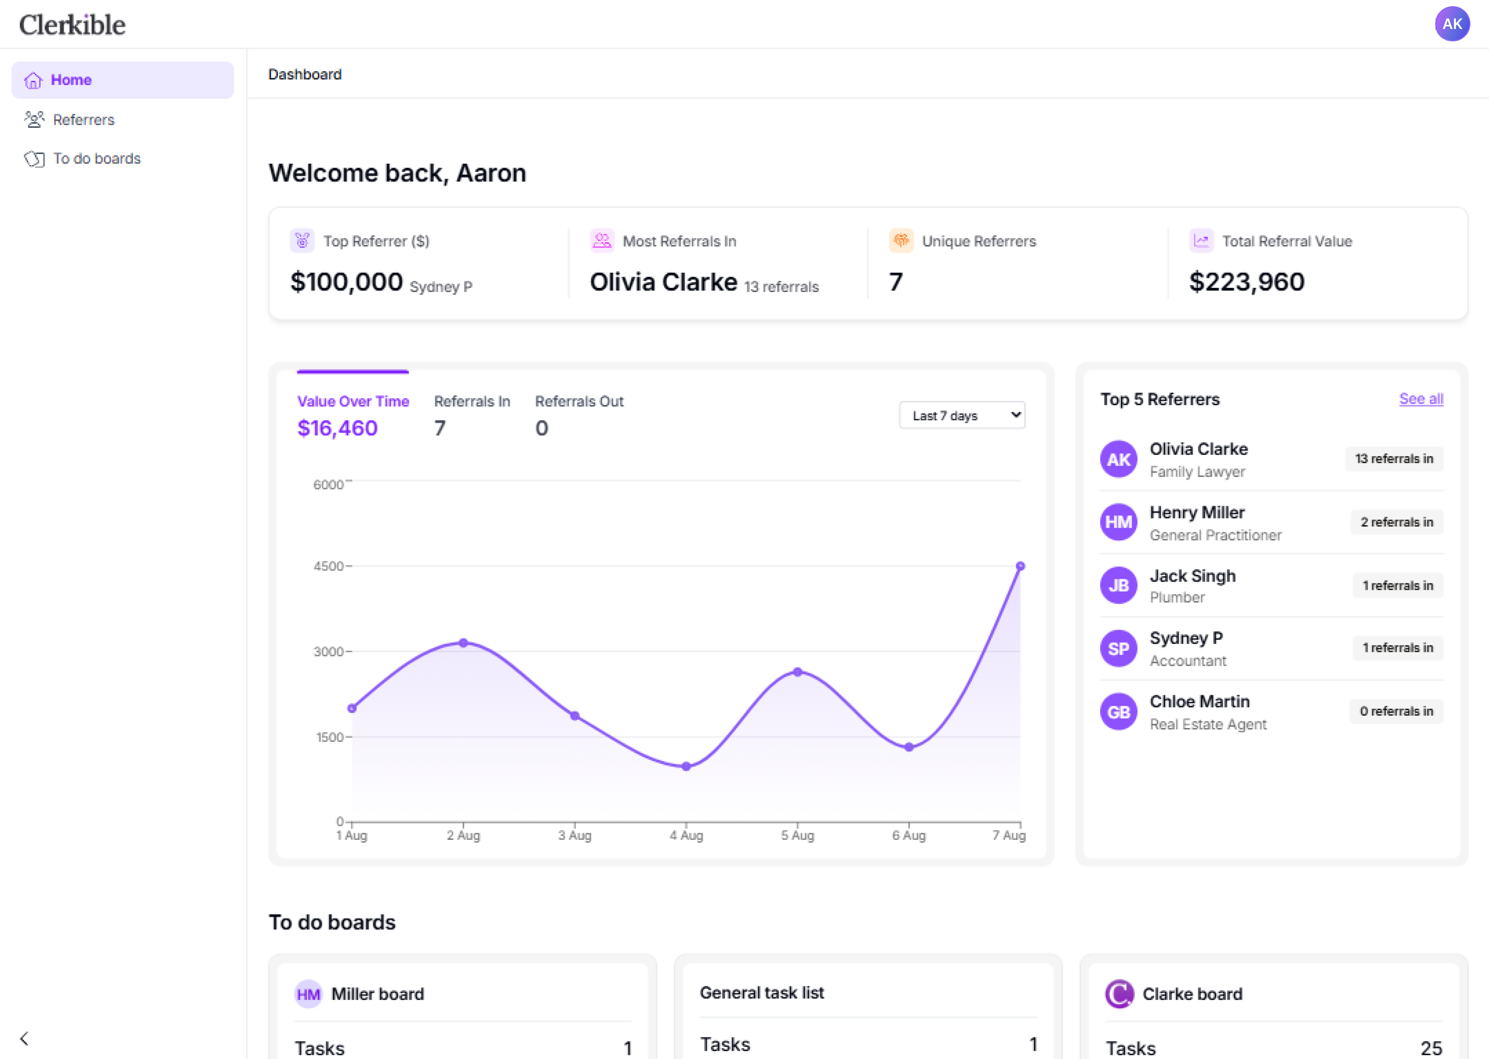Click the Most Referrals In icon
Viewport: 1489px width, 1059px height.
pyautogui.click(x=602, y=241)
